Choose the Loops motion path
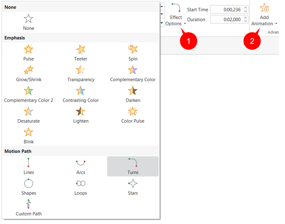 (81, 184)
